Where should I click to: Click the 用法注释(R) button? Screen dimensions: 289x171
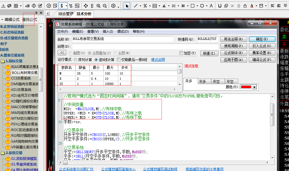click(233, 39)
